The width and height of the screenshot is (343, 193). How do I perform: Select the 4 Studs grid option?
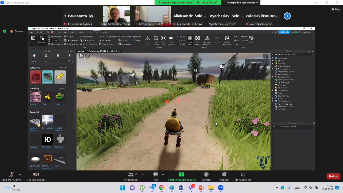point(181,40)
